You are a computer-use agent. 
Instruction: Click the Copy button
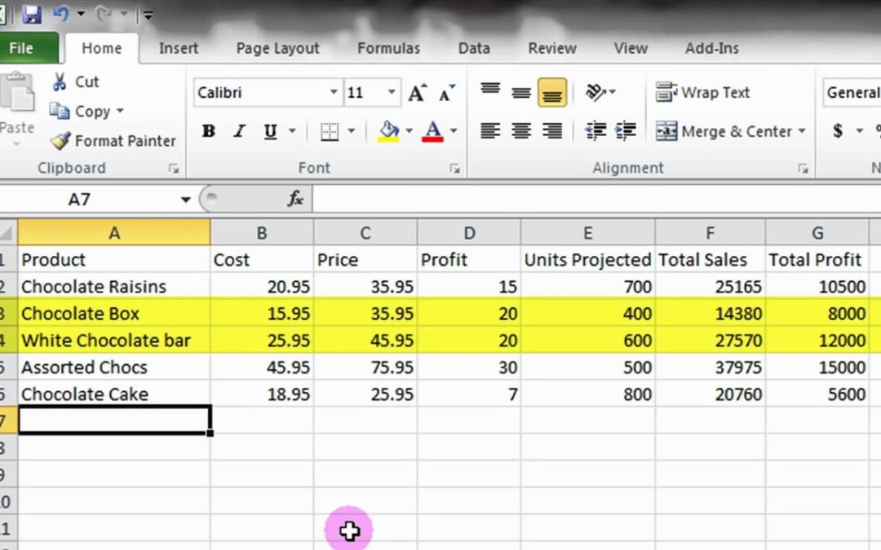(80, 111)
